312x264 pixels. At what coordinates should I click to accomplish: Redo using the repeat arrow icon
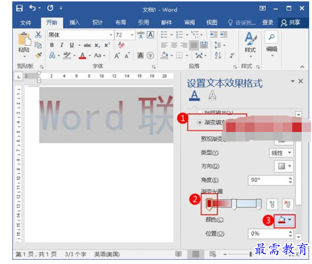50,8
